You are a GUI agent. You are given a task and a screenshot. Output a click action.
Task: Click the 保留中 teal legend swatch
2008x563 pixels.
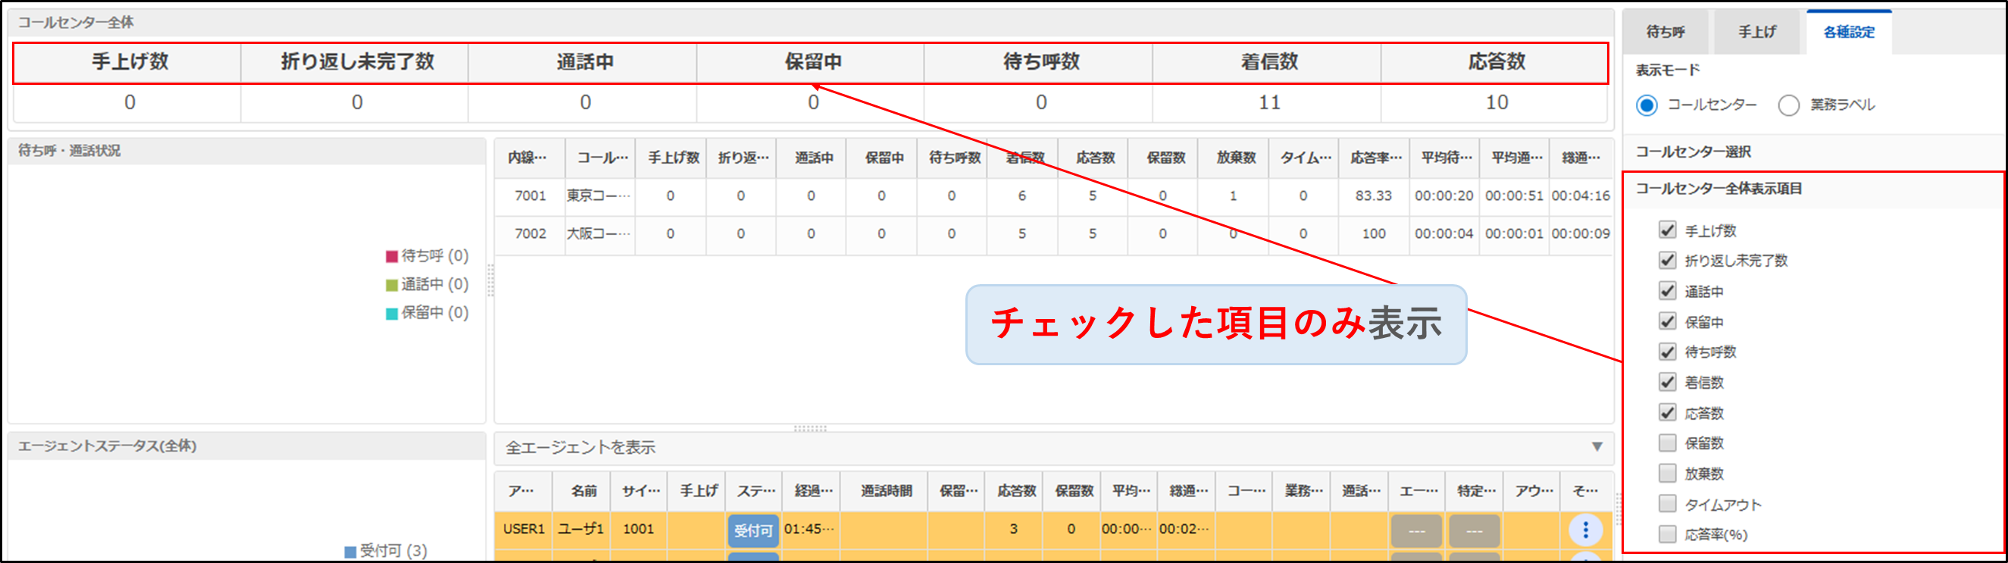[392, 314]
